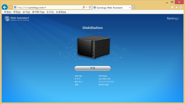Click the 연결 connect button
Image resolution: width=185 pixels, height=104 pixels.
click(x=92, y=68)
